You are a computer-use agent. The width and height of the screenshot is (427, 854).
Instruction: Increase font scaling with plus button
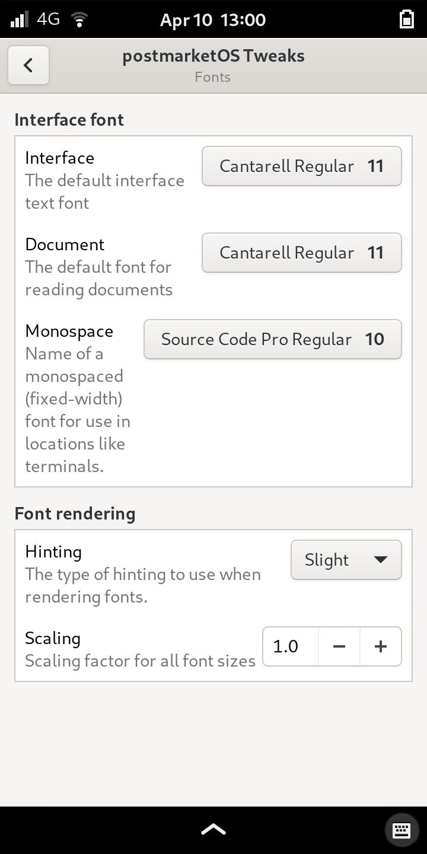[381, 646]
